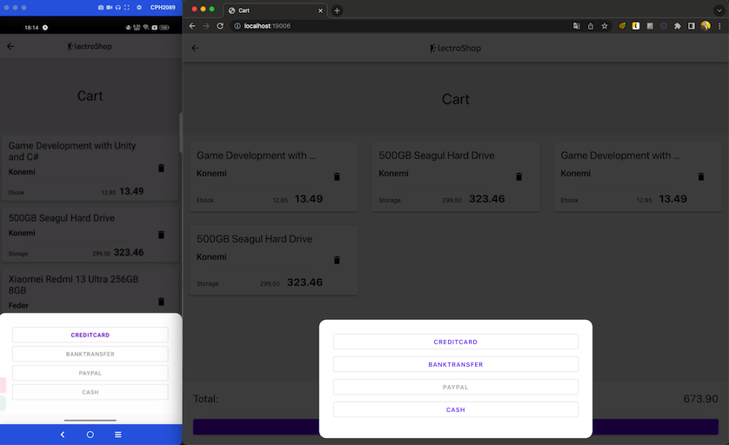Click the localhost:19006 address bar
The height and width of the screenshot is (445, 729).
[x=400, y=26]
